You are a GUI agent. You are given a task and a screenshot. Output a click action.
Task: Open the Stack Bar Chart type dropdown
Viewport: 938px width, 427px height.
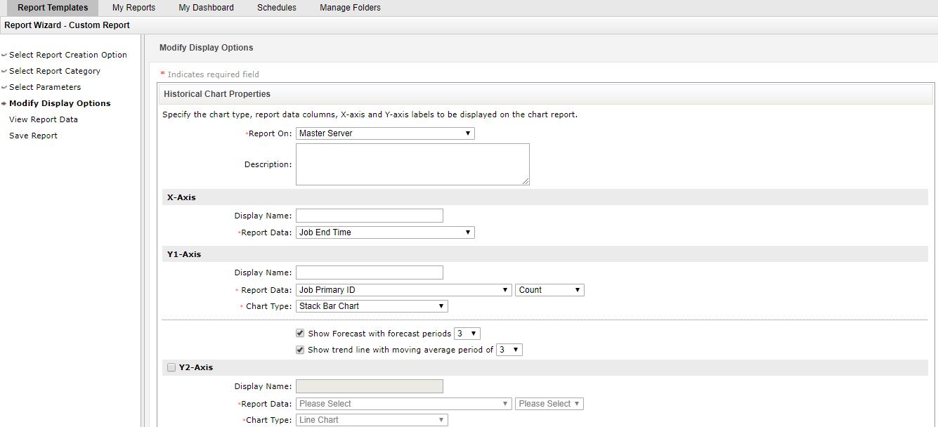click(x=371, y=306)
